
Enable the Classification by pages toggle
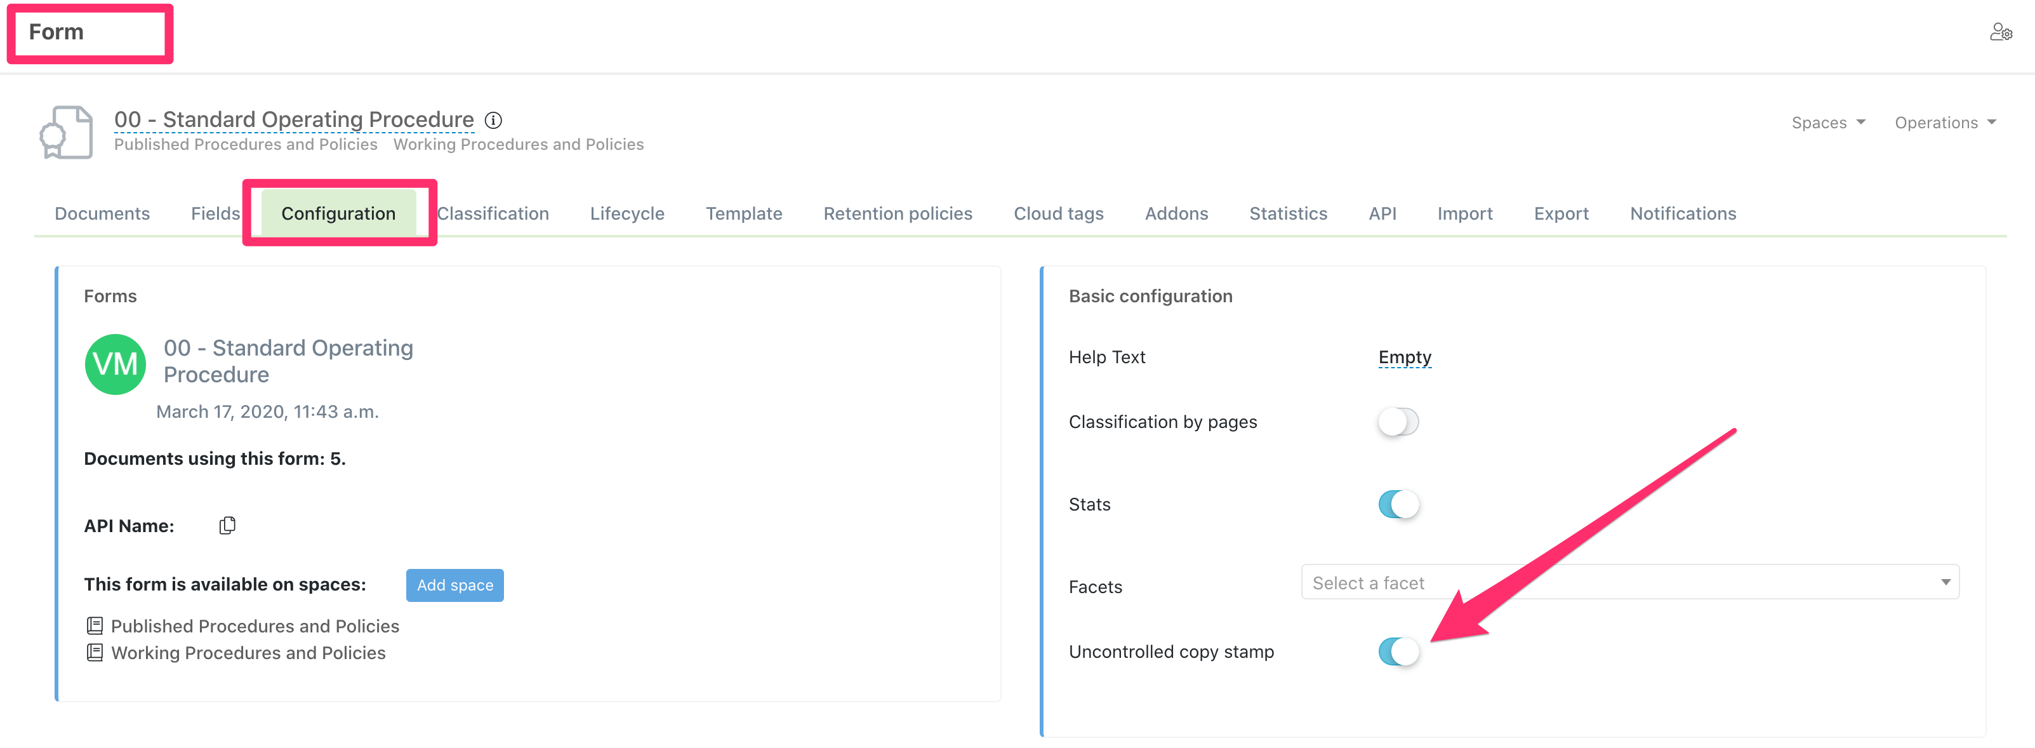[1398, 422]
